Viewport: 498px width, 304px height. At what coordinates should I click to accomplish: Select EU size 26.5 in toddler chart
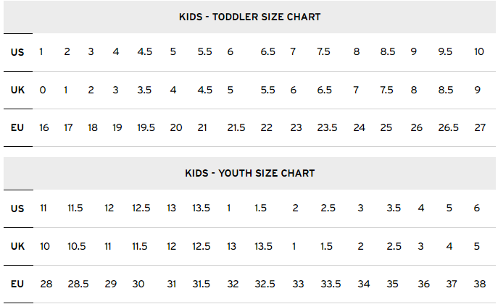point(449,127)
